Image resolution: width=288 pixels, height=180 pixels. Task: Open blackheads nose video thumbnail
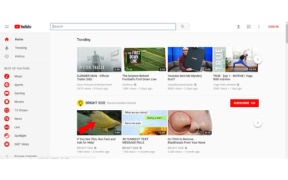(x=190, y=123)
